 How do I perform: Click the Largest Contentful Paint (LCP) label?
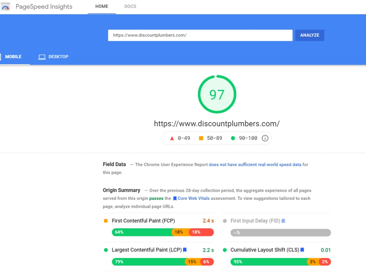pyautogui.click(x=147, y=250)
